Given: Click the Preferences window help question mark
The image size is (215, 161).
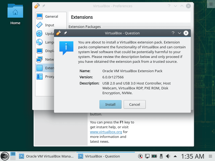Looking at the screenshot, I should click(169, 6).
